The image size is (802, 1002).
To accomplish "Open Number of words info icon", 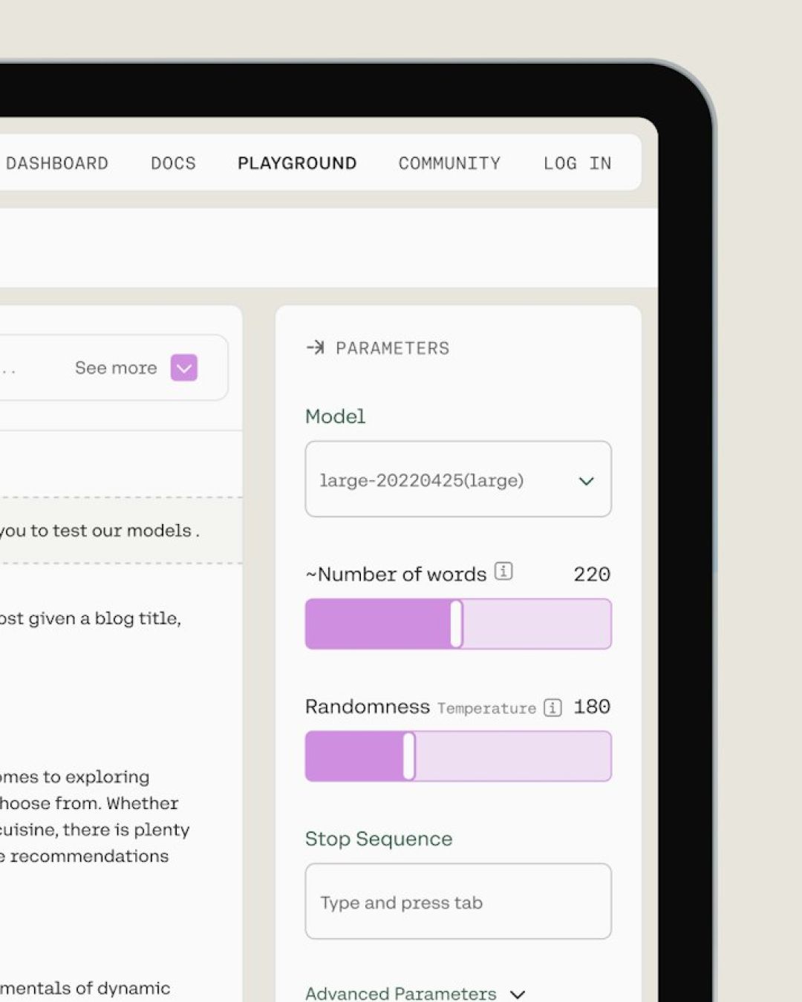I will [x=503, y=572].
